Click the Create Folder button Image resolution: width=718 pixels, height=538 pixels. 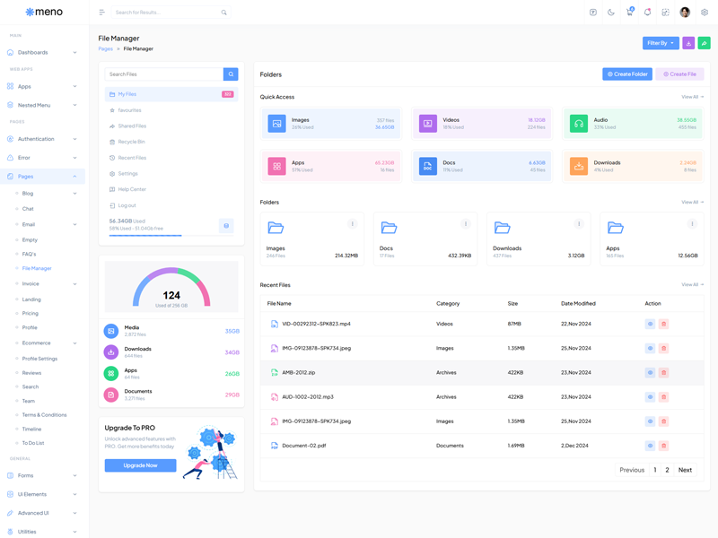coord(626,74)
